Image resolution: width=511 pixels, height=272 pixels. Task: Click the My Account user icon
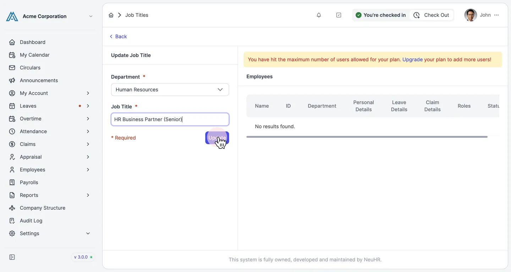click(x=12, y=93)
